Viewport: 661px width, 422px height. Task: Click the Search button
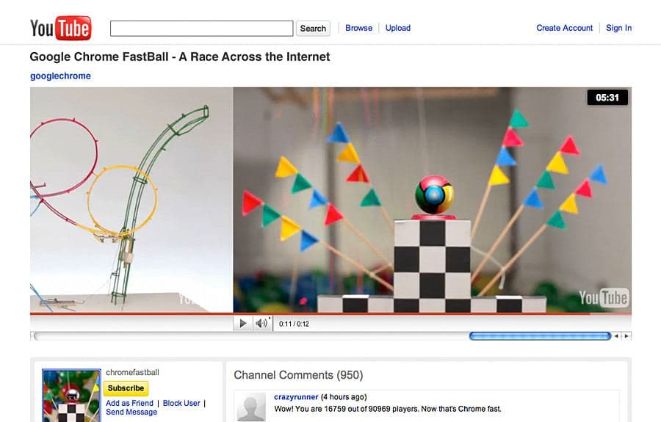coord(313,29)
